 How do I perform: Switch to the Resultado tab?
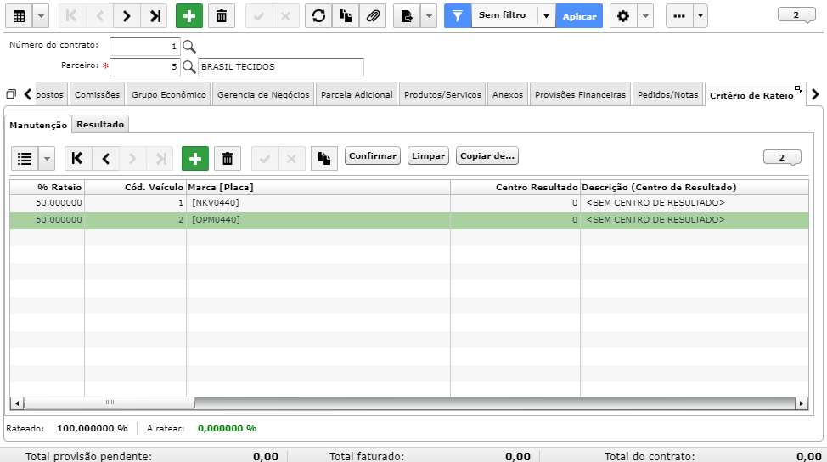pos(100,125)
